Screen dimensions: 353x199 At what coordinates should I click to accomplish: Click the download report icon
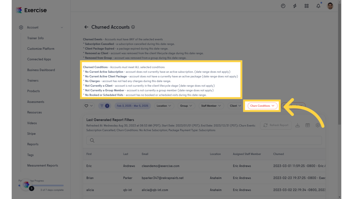(297, 125)
